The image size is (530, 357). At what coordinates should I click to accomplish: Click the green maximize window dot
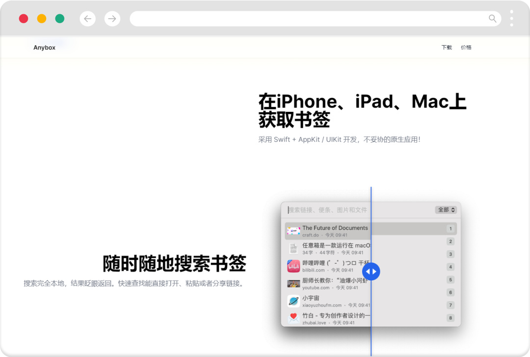60,19
